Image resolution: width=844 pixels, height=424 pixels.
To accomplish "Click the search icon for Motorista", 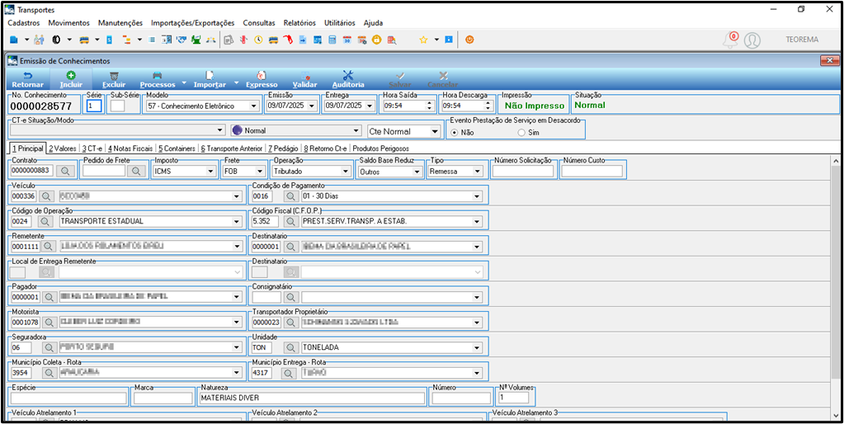I will tap(48, 323).
